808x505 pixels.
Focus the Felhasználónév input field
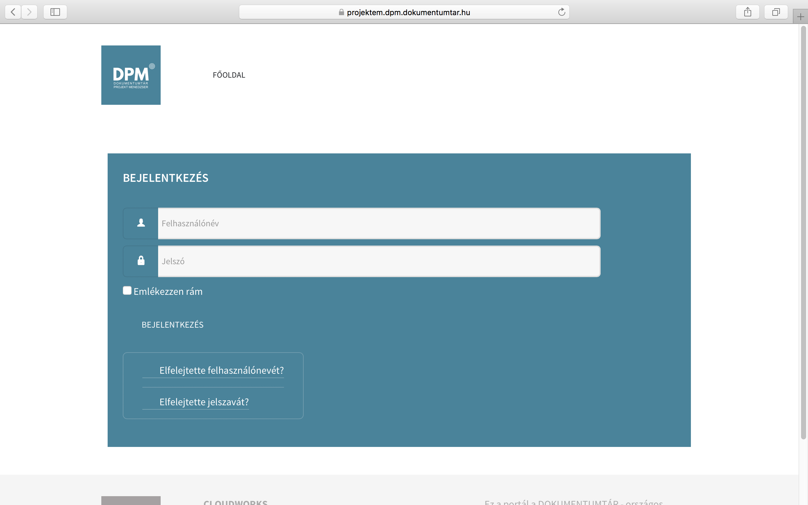click(x=379, y=223)
